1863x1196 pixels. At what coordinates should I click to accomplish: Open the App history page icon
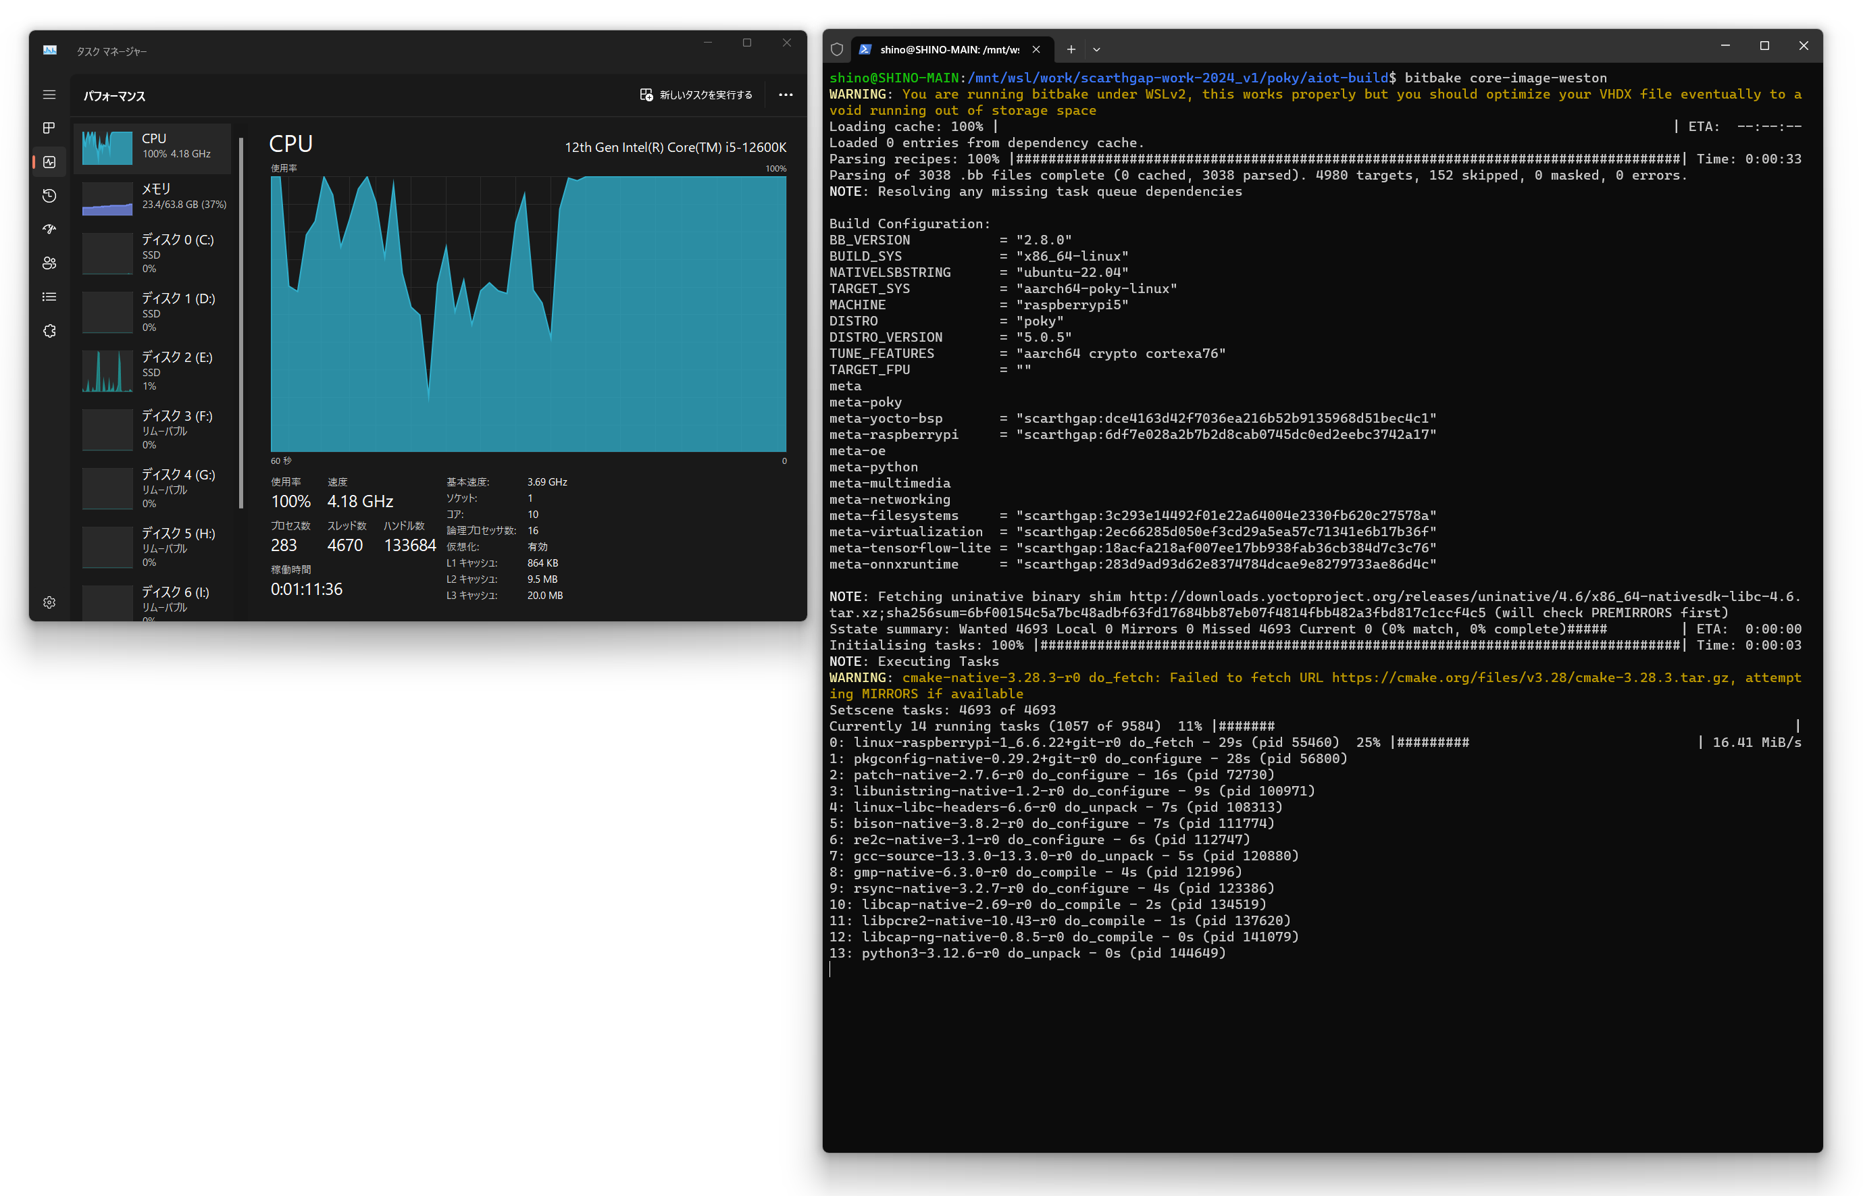49,196
